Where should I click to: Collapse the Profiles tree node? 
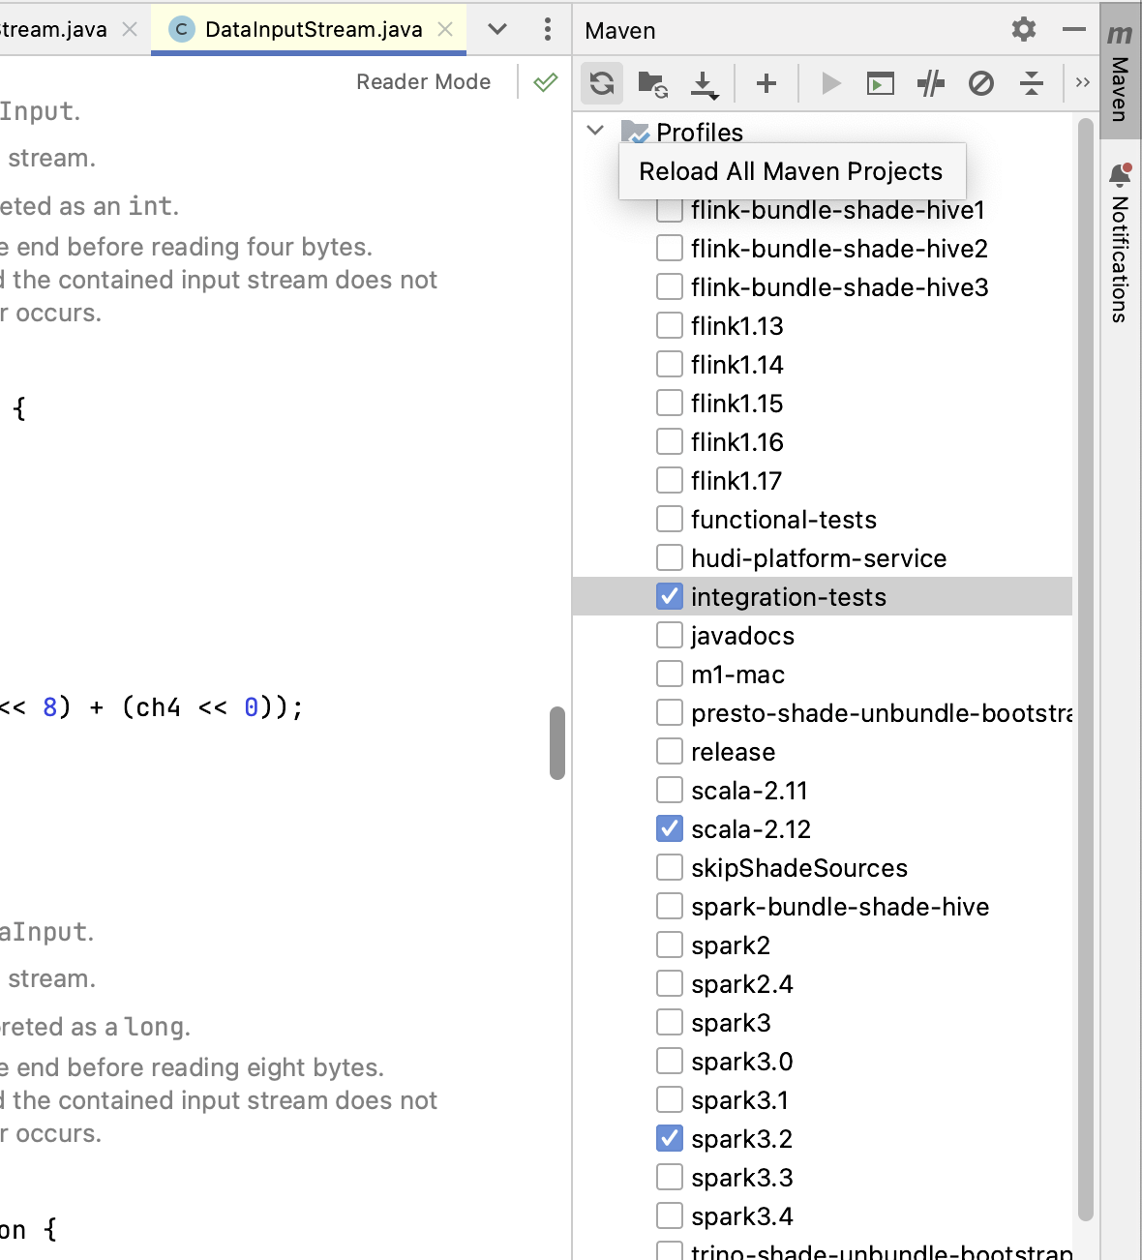pos(596,131)
